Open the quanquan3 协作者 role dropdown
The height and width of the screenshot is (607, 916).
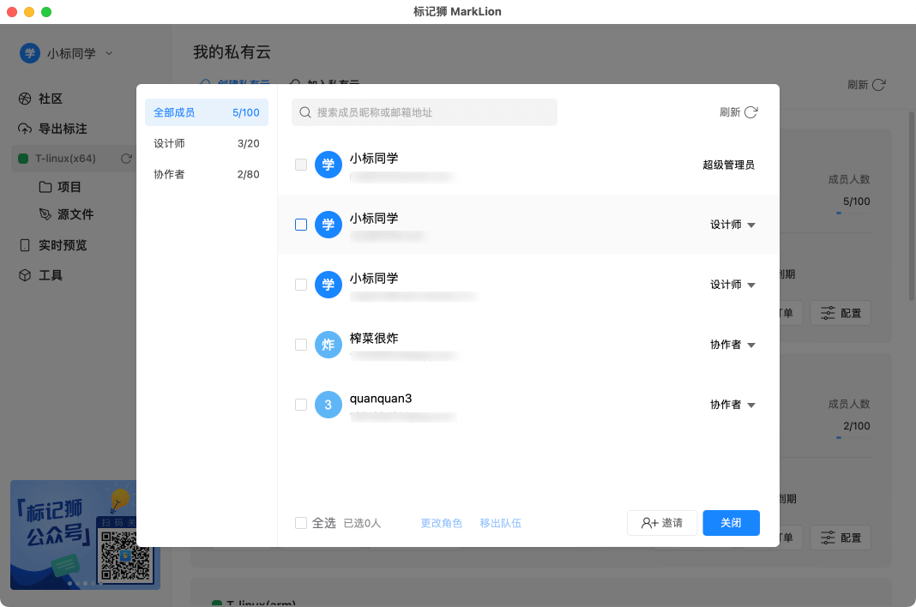tap(732, 405)
